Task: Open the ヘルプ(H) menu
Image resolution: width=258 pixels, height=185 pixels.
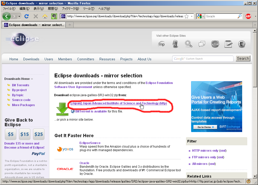Action: click(x=104, y=8)
